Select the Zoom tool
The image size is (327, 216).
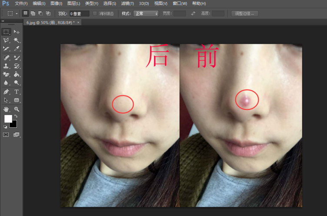click(x=17, y=109)
